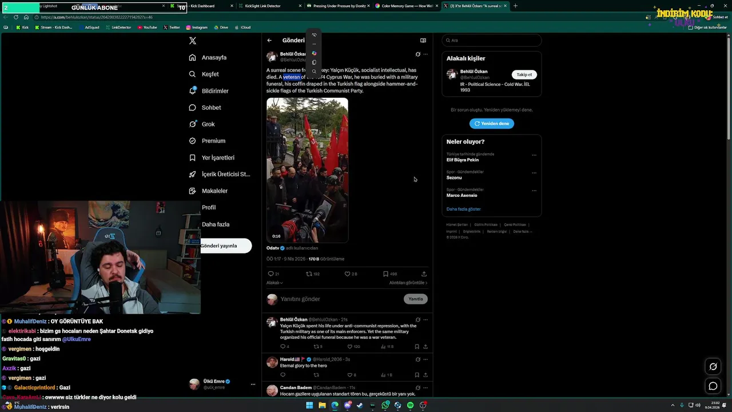Switch to Kick Dashboard browser tab
This screenshot has height=412, width=732.
(201, 6)
